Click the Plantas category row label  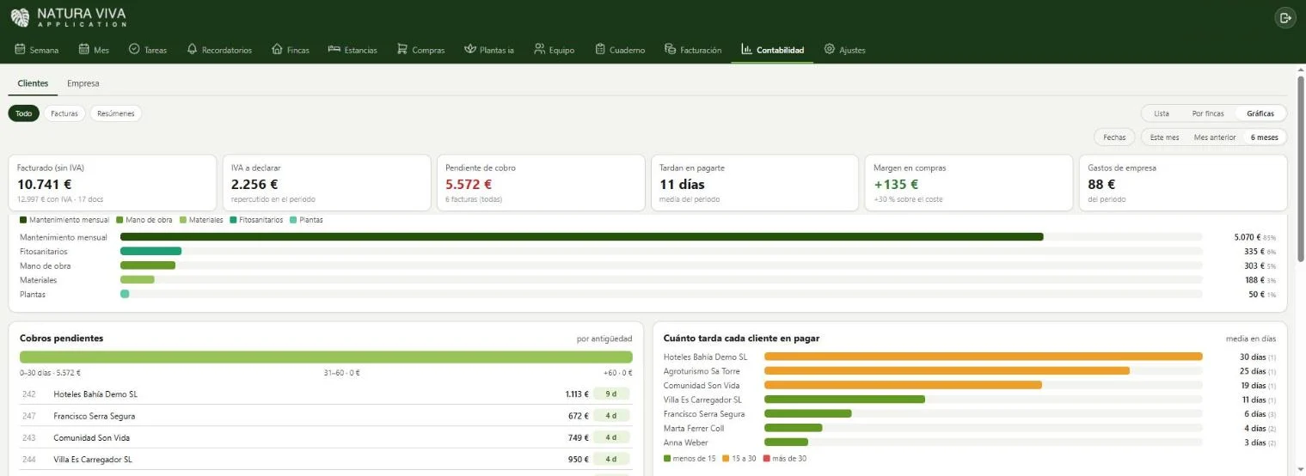pos(33,294)
